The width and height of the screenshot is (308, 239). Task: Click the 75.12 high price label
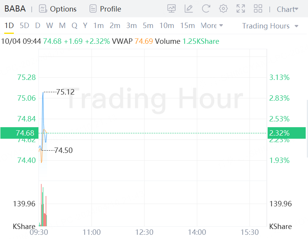pos(65,92)
